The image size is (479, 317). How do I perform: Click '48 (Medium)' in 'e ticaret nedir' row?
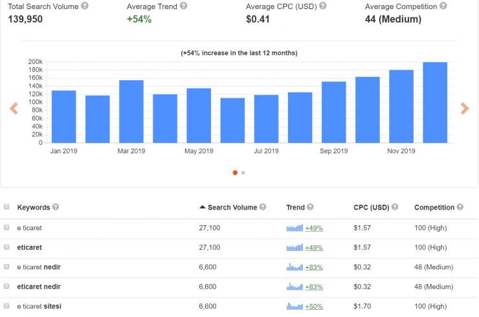coord(434,267)
